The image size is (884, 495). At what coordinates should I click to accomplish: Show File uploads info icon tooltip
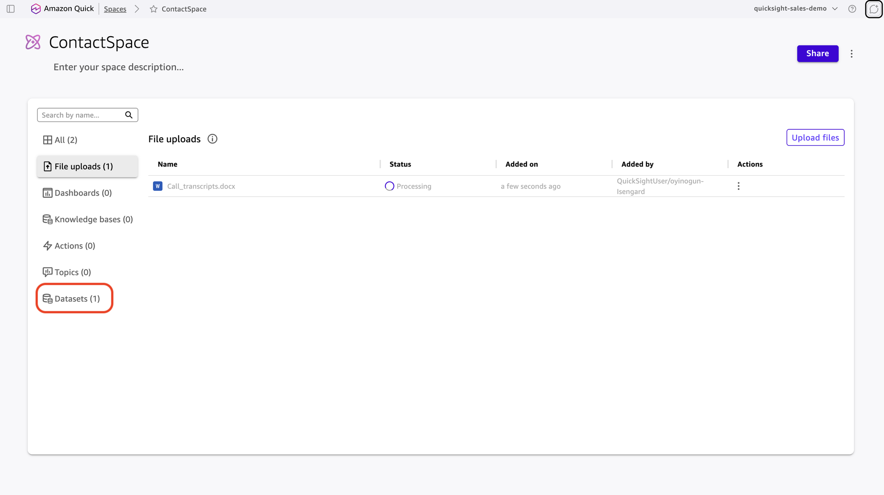[213, 139]
